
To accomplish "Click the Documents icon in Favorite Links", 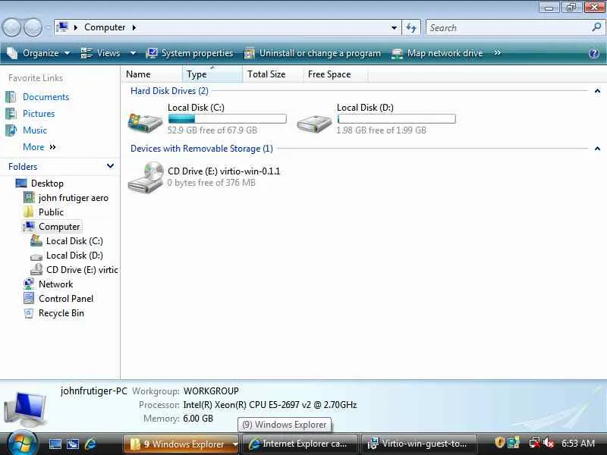I will tap(11, 97).
